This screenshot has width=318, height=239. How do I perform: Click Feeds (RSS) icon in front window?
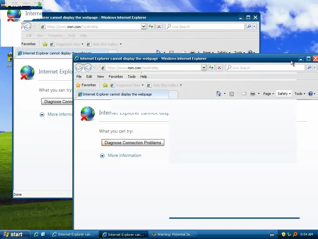pyautogui.click(x=232, y=94)
